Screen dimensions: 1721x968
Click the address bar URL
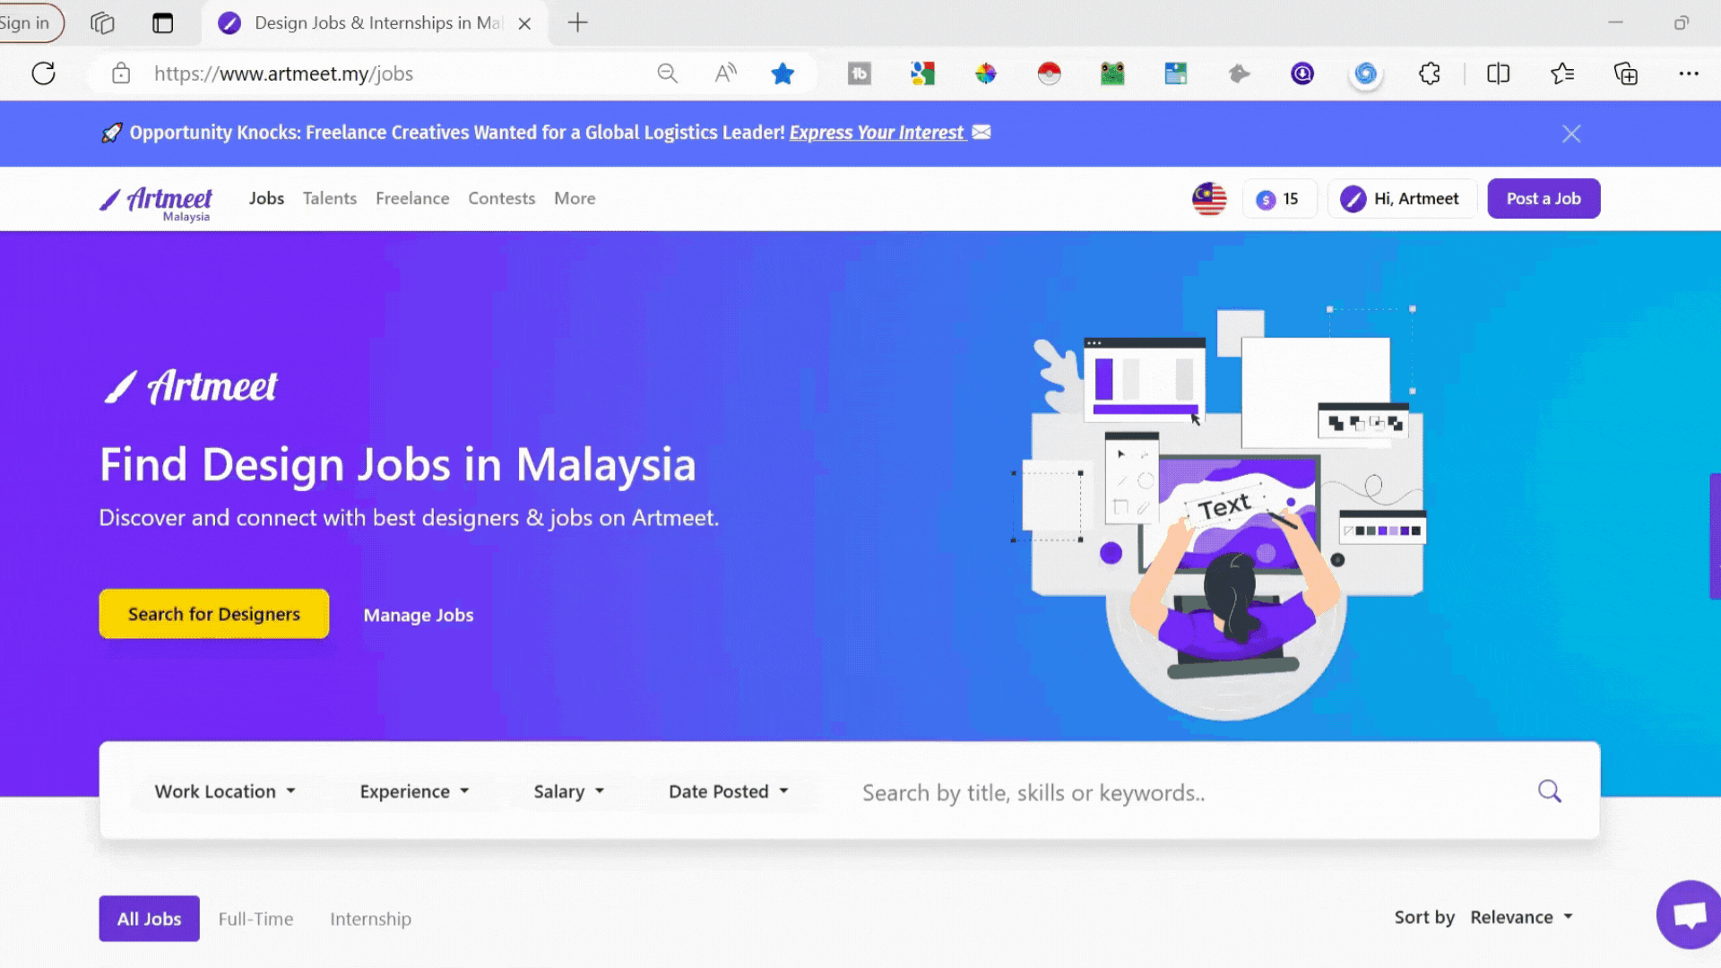283,73
